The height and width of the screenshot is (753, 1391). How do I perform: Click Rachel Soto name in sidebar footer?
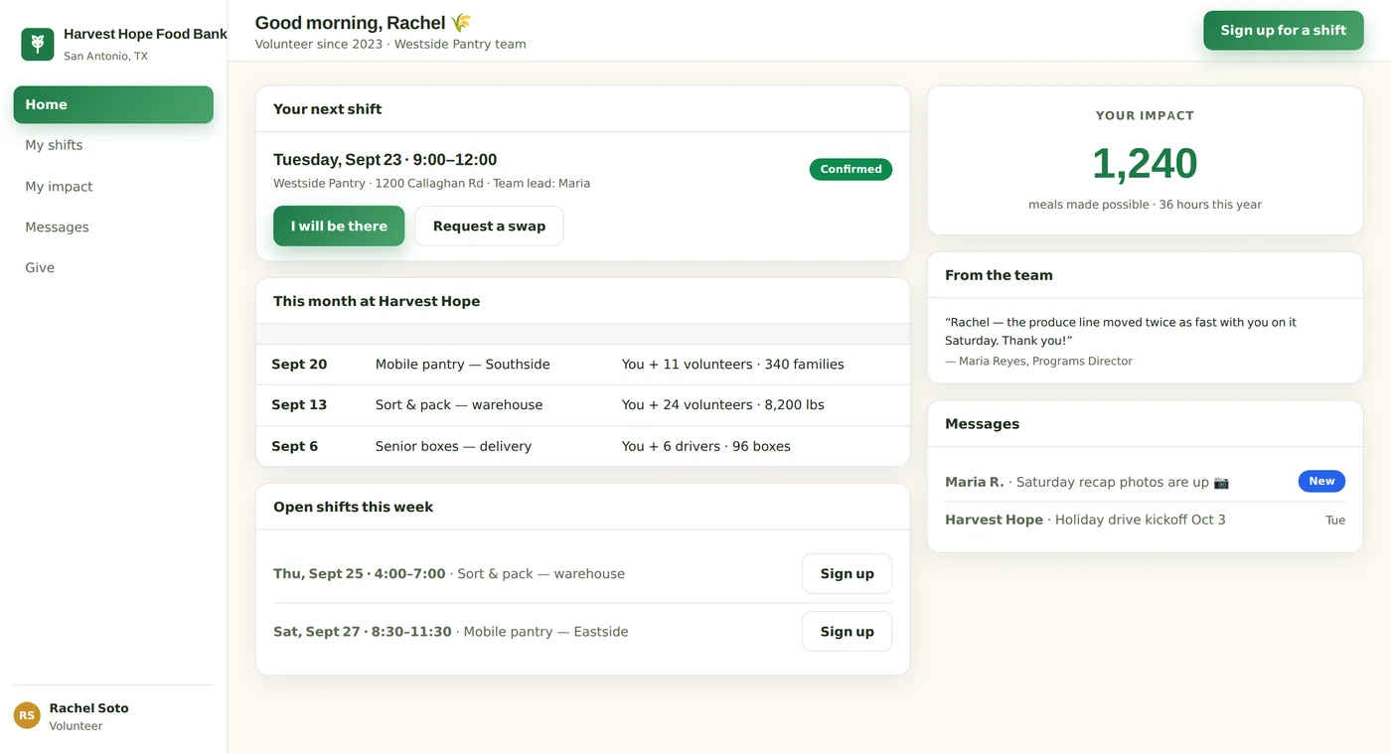88,708
